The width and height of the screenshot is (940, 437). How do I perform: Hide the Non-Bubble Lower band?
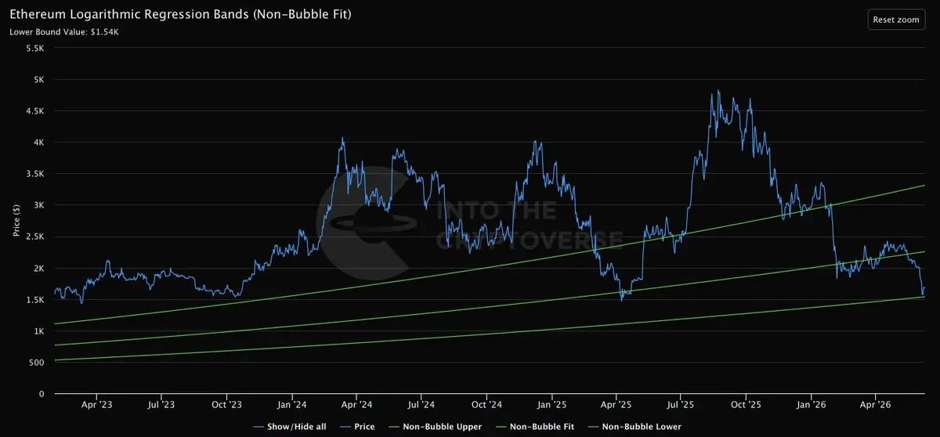(634, 427)
